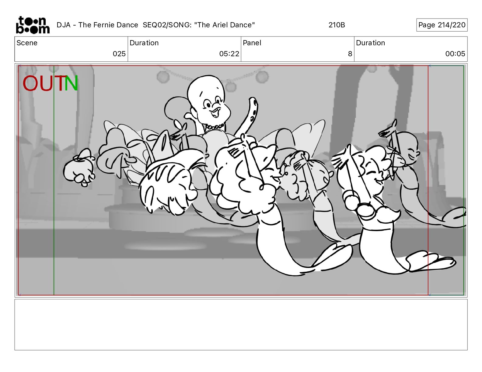The width and height of the screenshot is (482, 372).
Task: Click the 'Scene' column label
Action: pyautogui.click(x=27, y=43)
